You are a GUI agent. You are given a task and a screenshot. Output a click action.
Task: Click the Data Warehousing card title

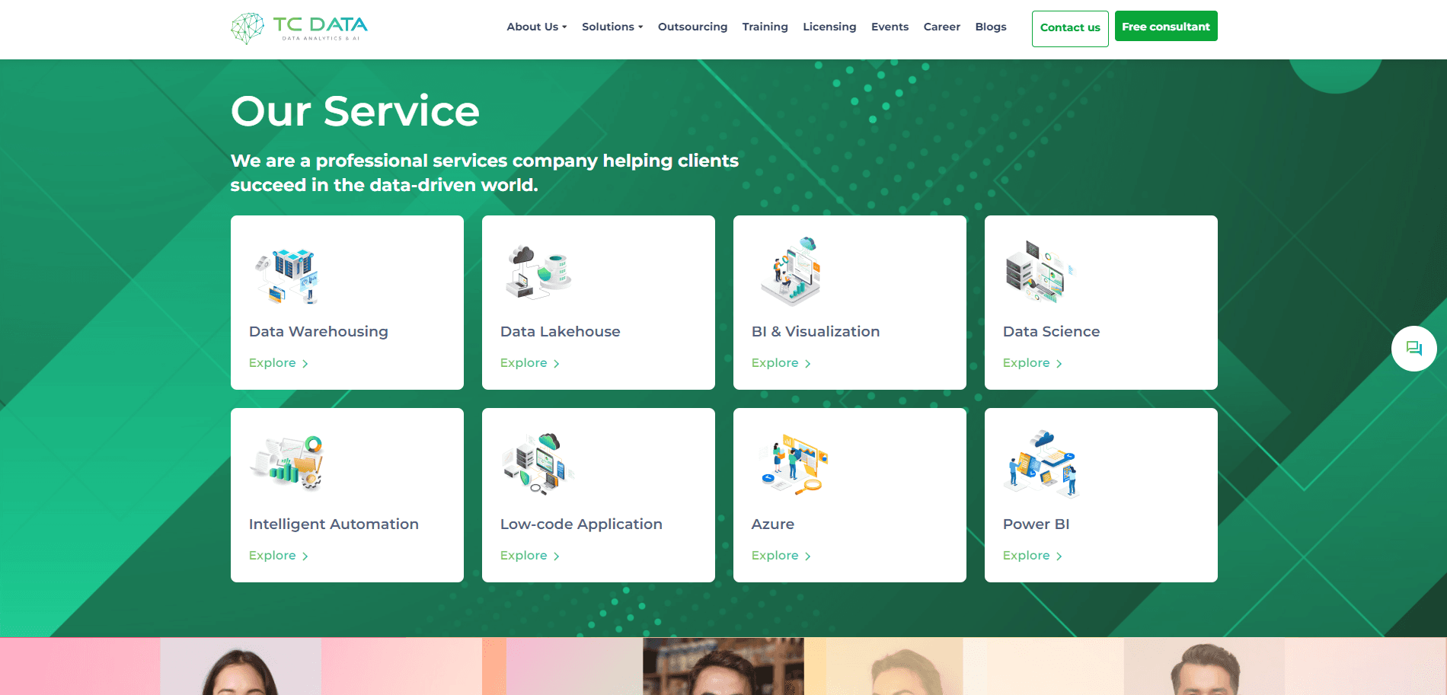[318, 332]
